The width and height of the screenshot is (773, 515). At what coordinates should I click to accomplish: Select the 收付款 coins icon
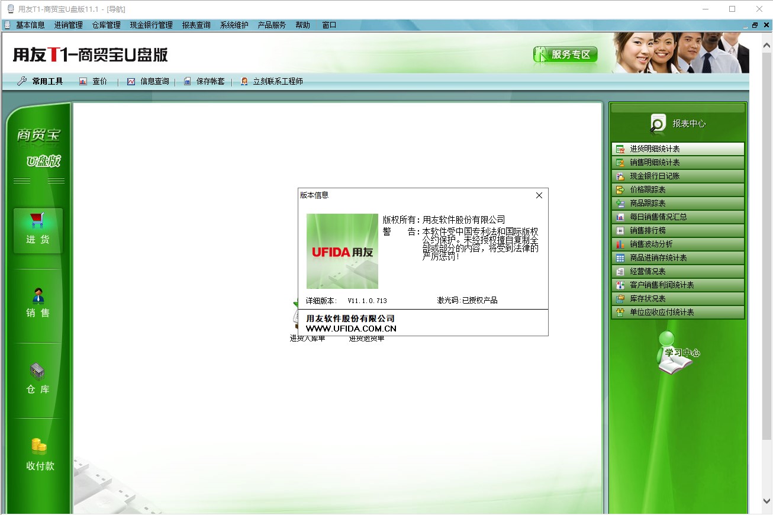pos(38,446)
